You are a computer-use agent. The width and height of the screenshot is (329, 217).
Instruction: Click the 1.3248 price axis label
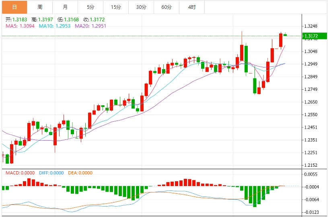point(311,27)
